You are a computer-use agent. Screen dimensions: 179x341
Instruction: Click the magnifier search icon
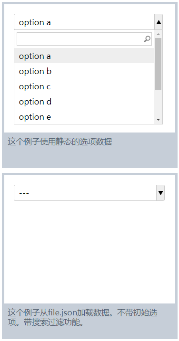147,39
